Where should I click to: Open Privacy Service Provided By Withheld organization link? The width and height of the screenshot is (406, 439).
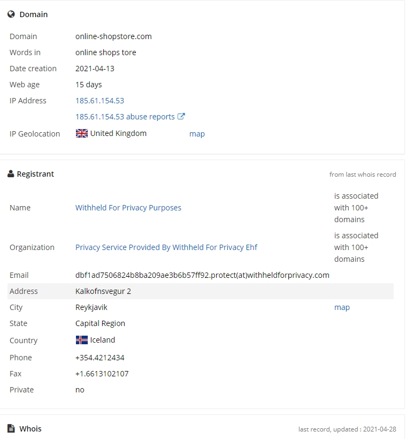(166, 247)
